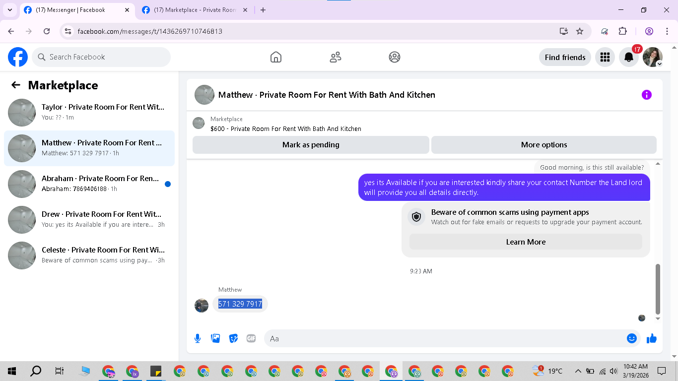This screenshot has height=381, width=678.
Task: Click Mark as pending button
Action: (x=311, y=145)
